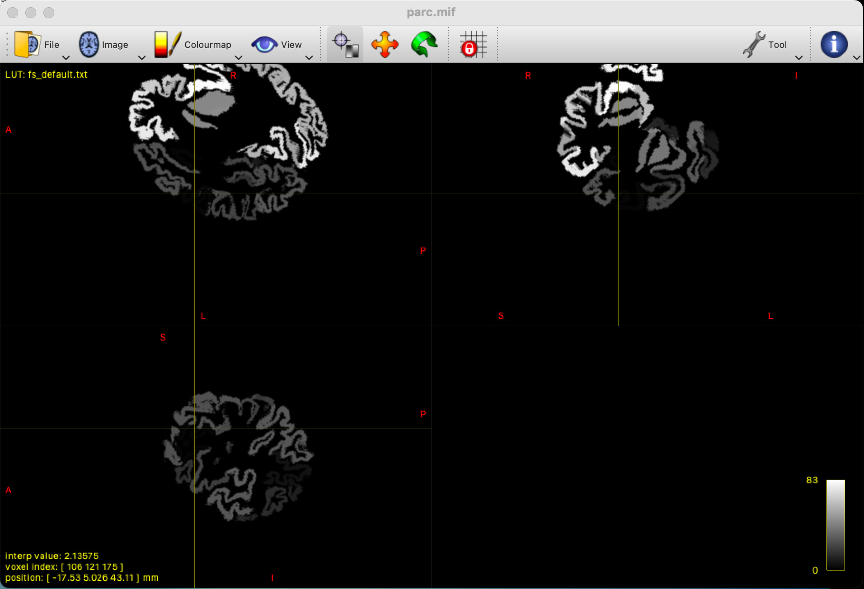The height and width of the screenshot is (589, 864).
Task: Close the parc.mif window
Action: pyautogui.click(x=13, y=13)
